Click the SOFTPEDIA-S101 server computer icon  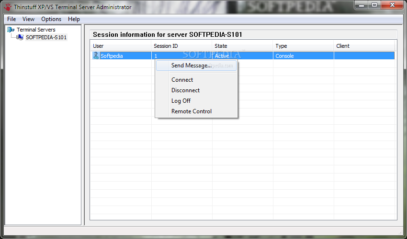click(x=20, y=37)
